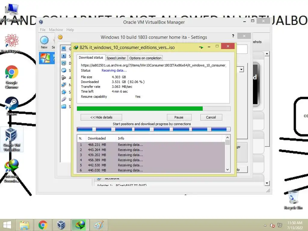Select General settings category icon
308x231 pixels.
tap(64, 48)
